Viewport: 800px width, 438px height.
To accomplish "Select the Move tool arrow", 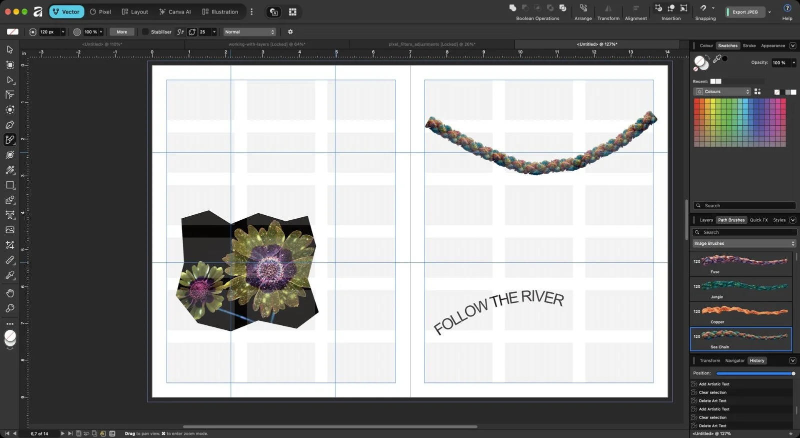I will pyautogui.click(x=9, y=50).
